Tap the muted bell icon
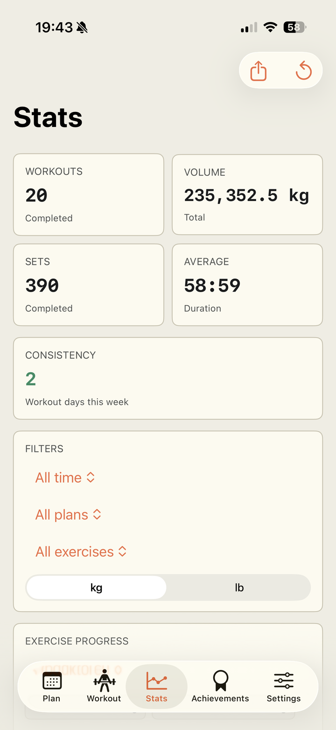336x730 pixels. [x=82, y=28]
